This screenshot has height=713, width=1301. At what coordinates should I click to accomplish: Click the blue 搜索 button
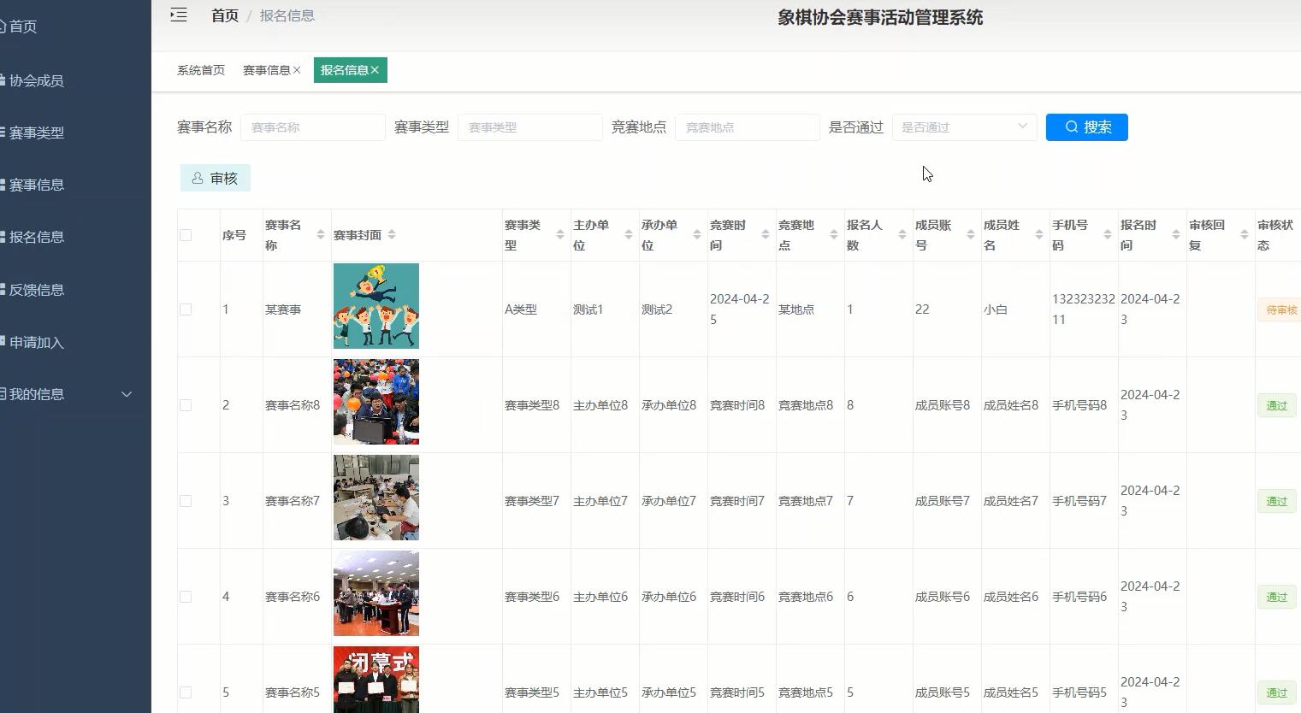tap(1086, 127)
